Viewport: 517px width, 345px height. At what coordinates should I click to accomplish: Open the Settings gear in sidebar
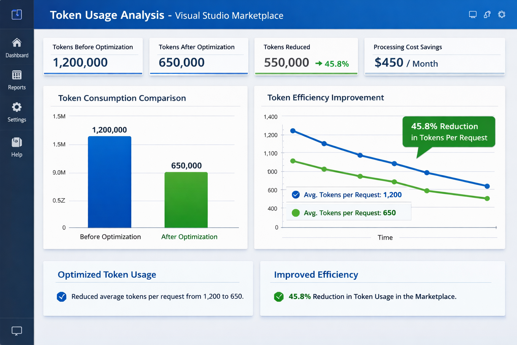coord(17,107)
